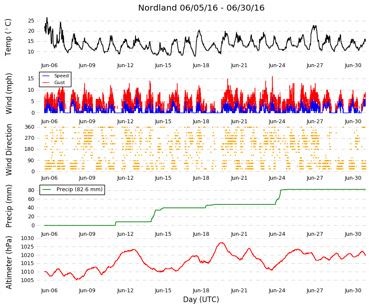
Task: Click the Temp (°C) axis label
Action: [x=8, y=37]
